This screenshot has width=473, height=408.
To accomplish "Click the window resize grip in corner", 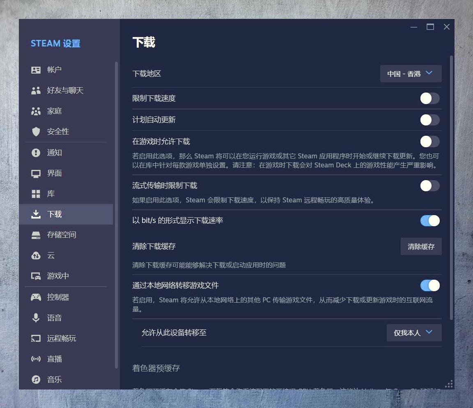I will click(x=449, y=384).
